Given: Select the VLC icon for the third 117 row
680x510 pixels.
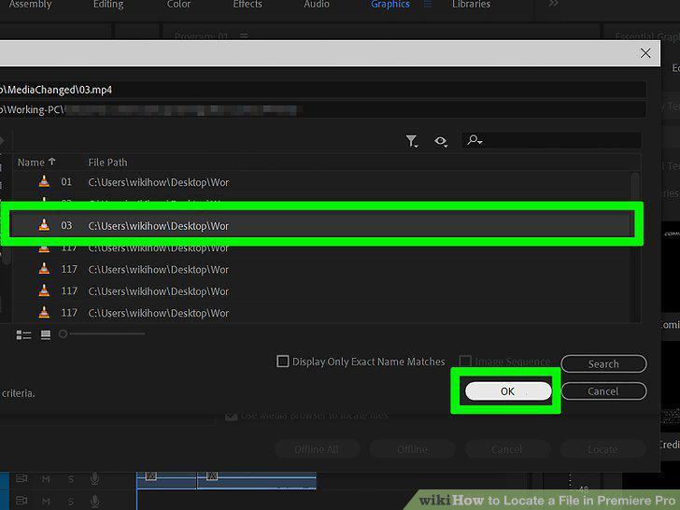Looking at the screenshot, I should pos(44,290).
